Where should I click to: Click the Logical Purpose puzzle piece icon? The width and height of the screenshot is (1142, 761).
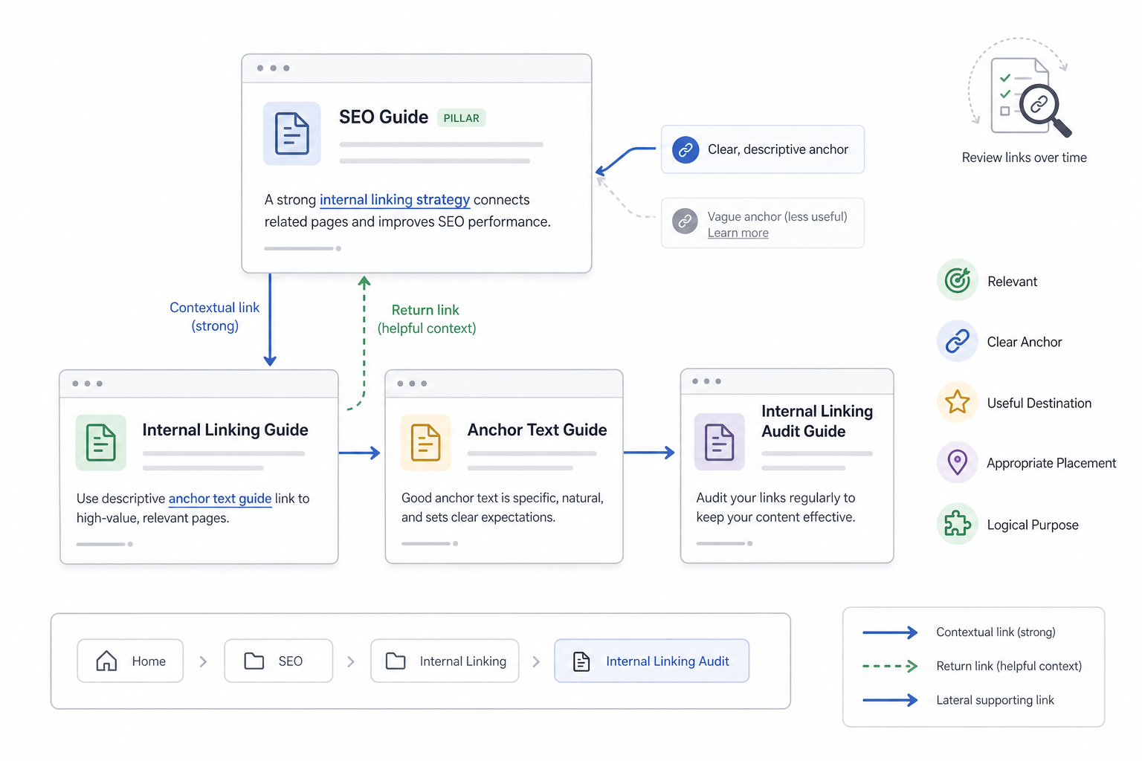[x=958, y=524]
